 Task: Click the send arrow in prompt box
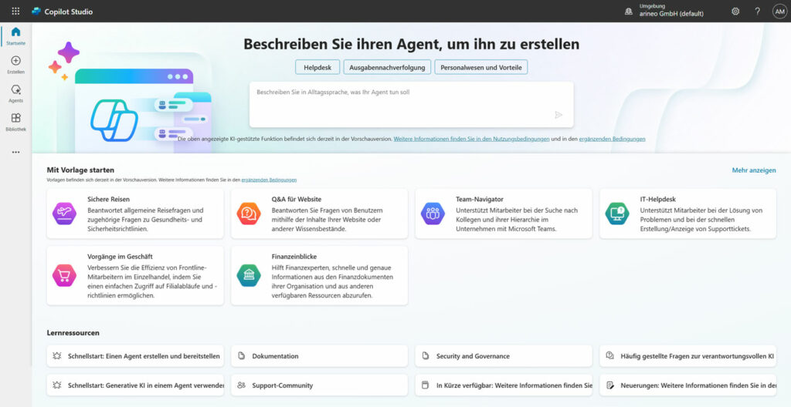click(558, 115)
